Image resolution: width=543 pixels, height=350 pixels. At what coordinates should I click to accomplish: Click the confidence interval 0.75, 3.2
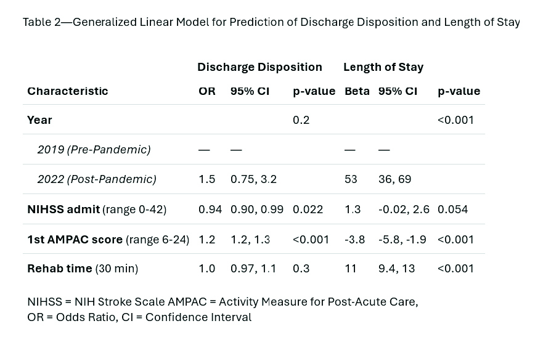point(253,179)
